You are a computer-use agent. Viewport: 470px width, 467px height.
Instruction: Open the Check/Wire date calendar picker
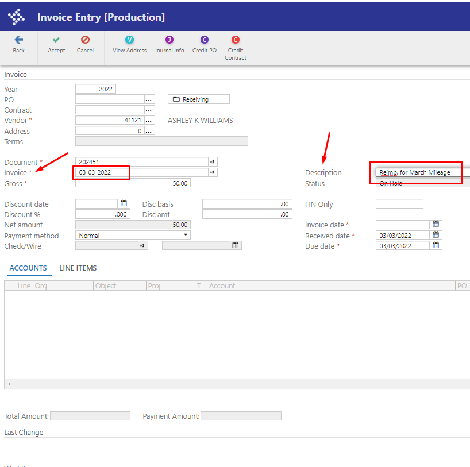[x=236, y=245]
